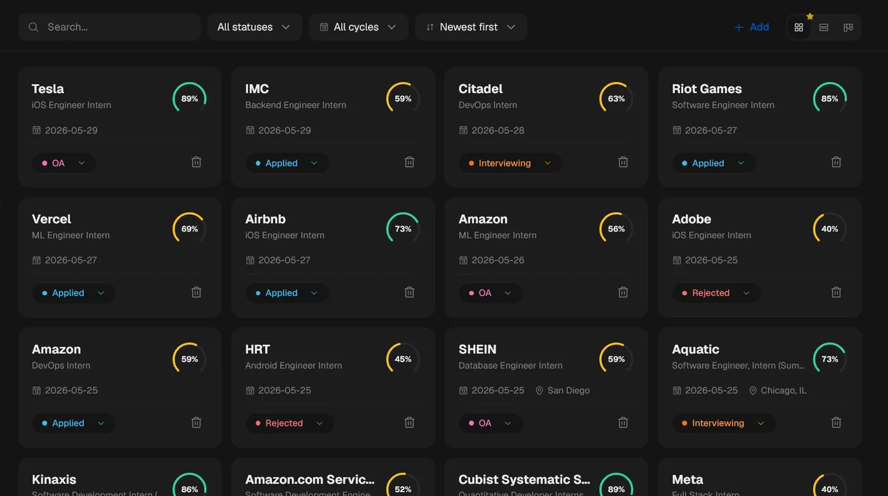
Task: Open Adobe's Rejected status dropdown
Action: (x=716, y=293)
